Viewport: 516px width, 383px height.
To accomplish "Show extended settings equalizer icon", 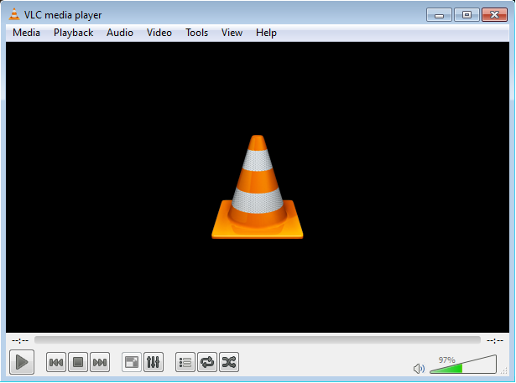I will pyautogui.click(x=154, y=362).
